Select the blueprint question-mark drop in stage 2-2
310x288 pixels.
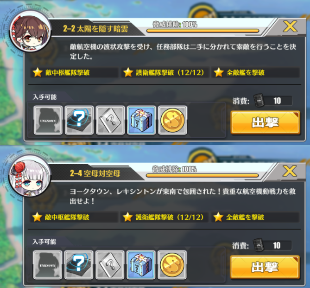tap(79, 120)
